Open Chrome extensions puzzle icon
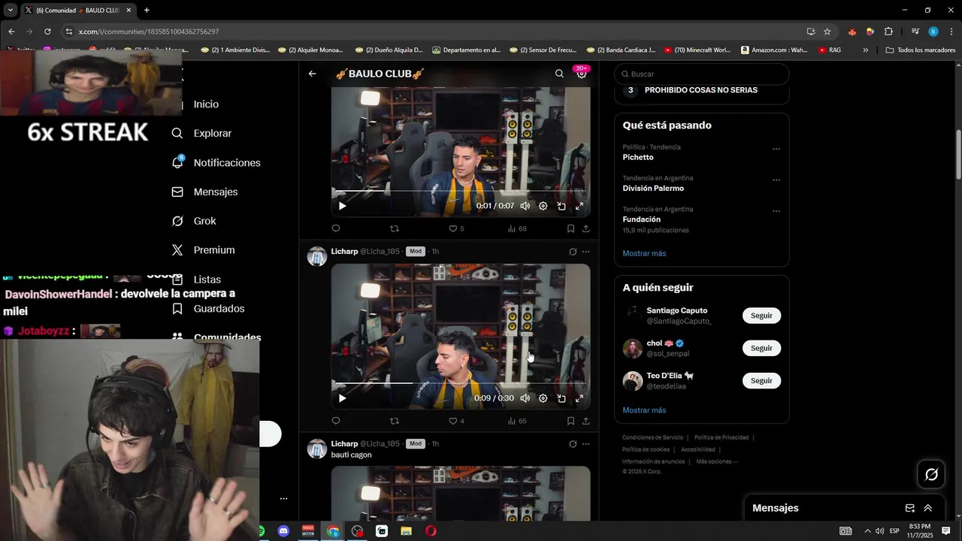The height and width of the screenshot is (541, 962). click(x=888, y=32)
